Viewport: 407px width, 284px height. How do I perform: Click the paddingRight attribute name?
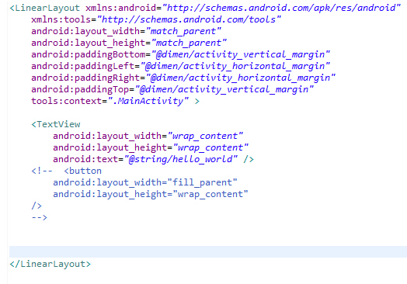(85, 78)
